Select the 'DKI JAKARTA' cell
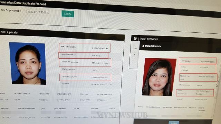This screenshot has height=124, width=221. coord(85,100)
